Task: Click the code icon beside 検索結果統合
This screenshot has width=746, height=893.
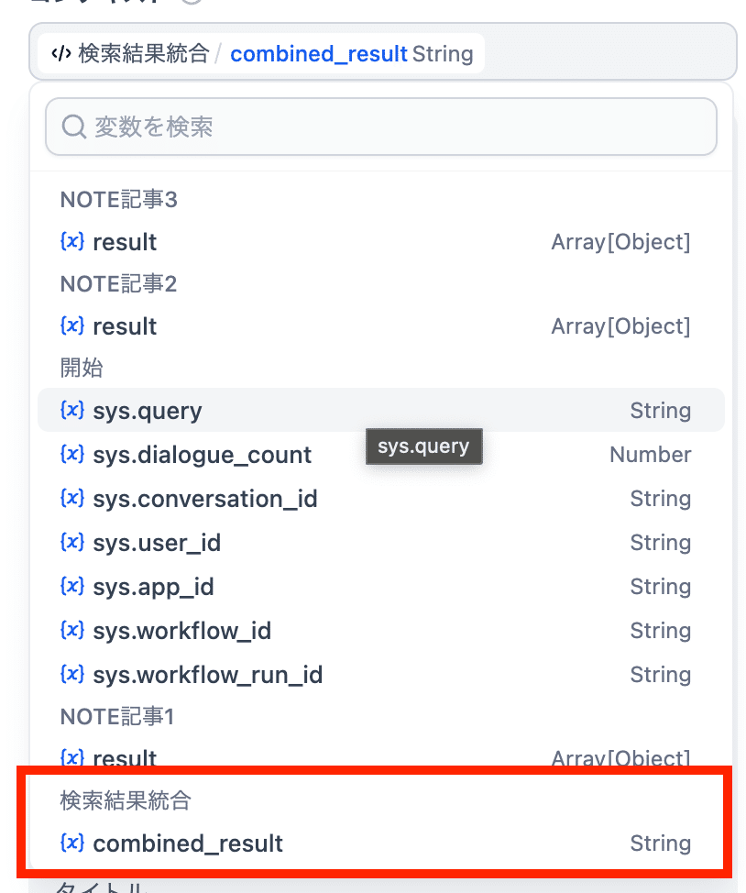Action: click(61, 54)
